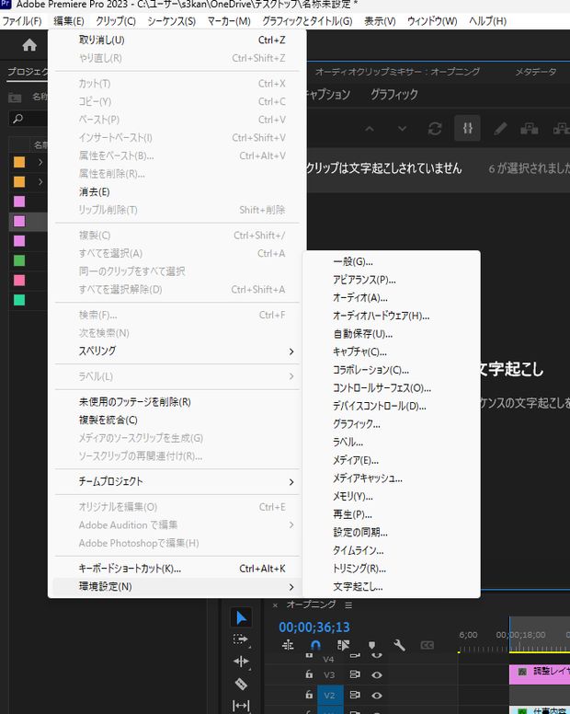Image resolution: width=570 pixels, height=714 pixels.
Task: Click the search magnifier in Project panel
Action: click(x=17, y=120)
